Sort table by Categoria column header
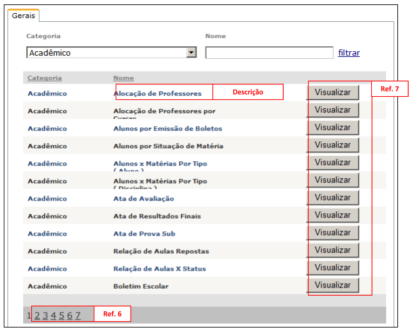Image resolution: width=413 pixels, height=330 pixels. [44, 78]
